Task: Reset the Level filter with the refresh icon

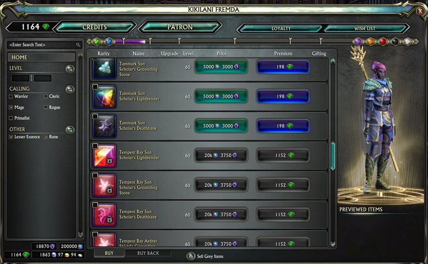Action: coord(70,69)
